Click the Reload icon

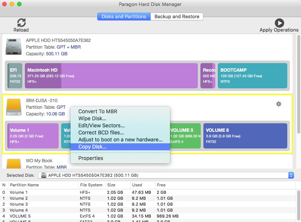[x=21, y=23]
